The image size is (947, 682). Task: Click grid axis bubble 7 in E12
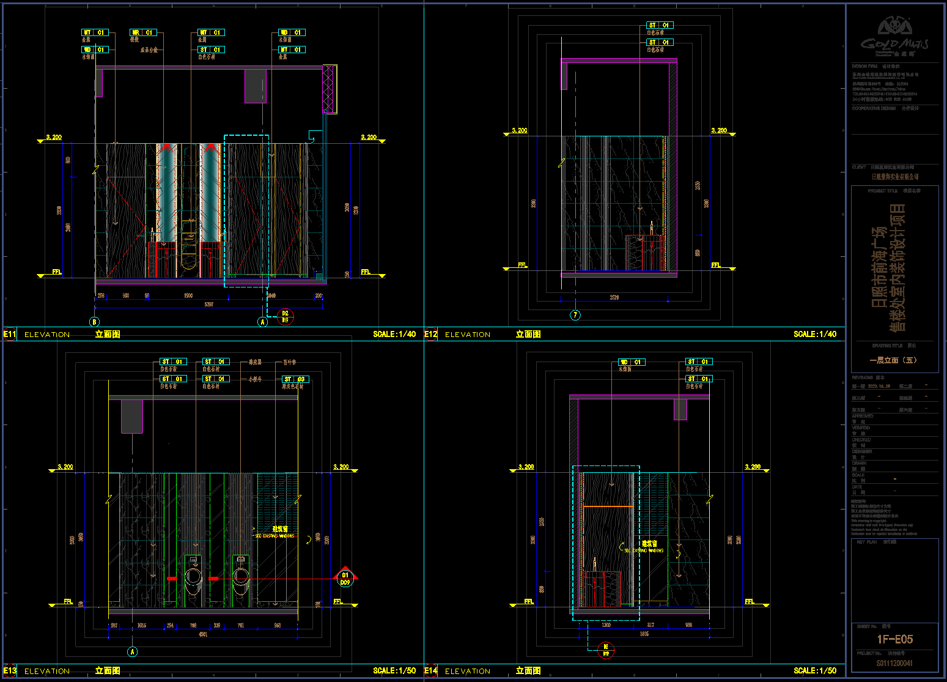575,315
